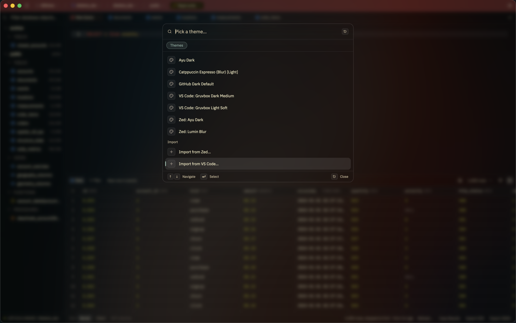516x323 pixels.
Task: Click palette icon beside GitHub Dark Default
Action: click(x=171, y=84)
